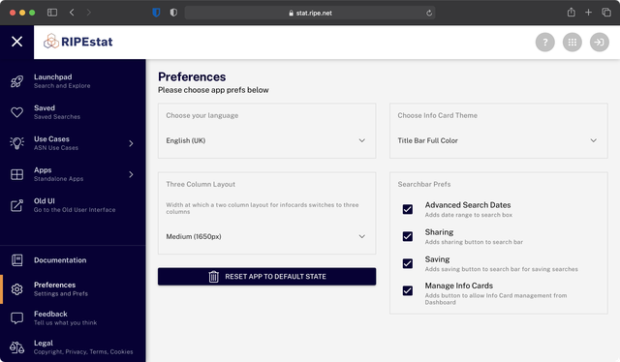The image size is (620, 362).
Task: Click the Safari share icon
Action: 571,13
